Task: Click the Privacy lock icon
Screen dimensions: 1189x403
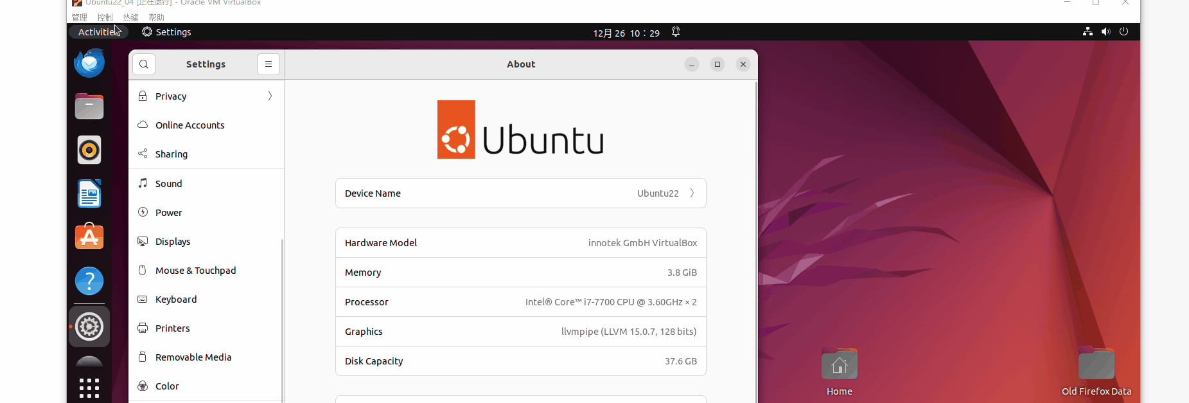Action: (143, 96)
